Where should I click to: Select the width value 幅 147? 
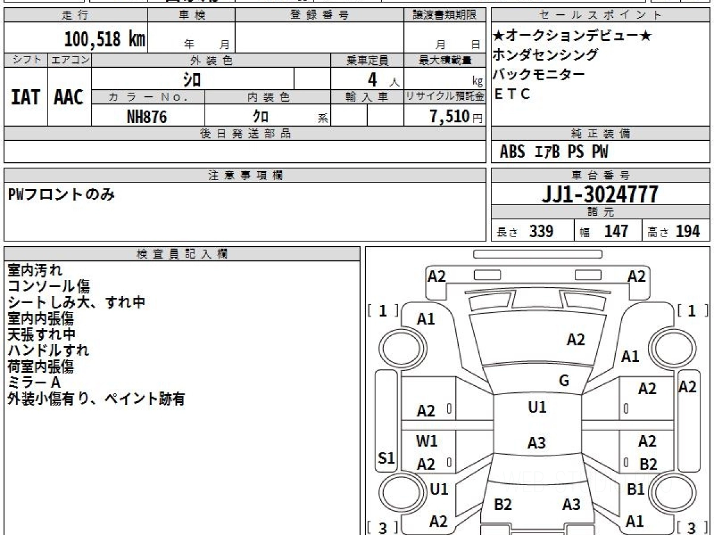click(x=604, y=231)
